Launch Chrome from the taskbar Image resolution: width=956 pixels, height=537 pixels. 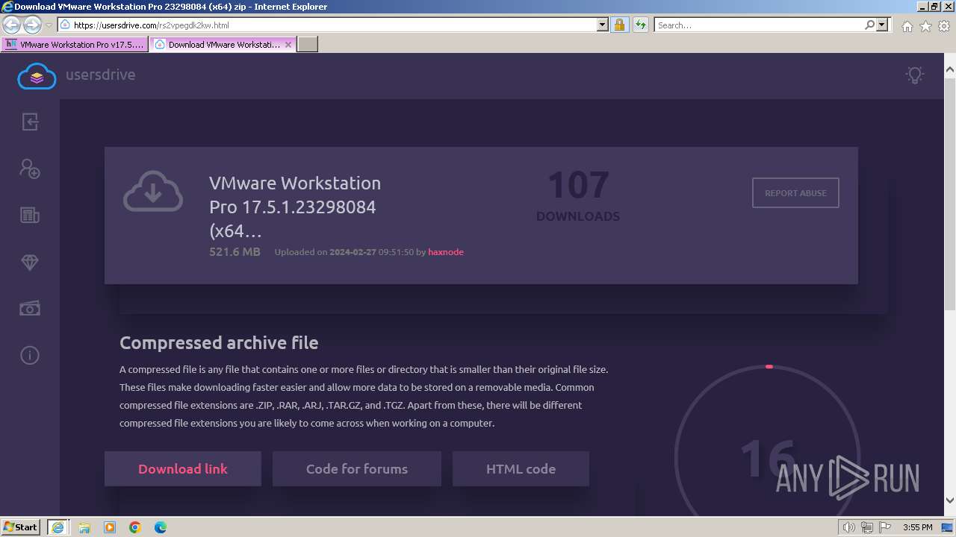[x=135, y=527]
